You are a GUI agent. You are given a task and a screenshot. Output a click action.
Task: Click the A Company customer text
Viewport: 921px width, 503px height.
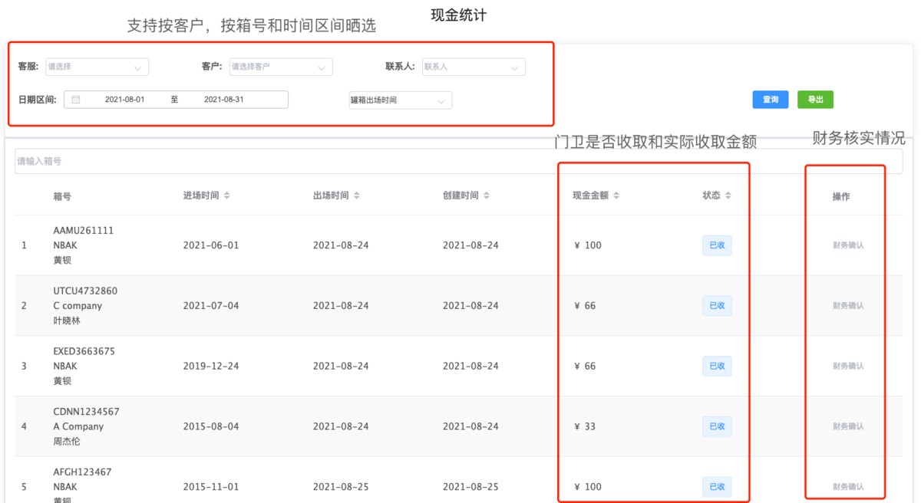[x=78, y=426]
